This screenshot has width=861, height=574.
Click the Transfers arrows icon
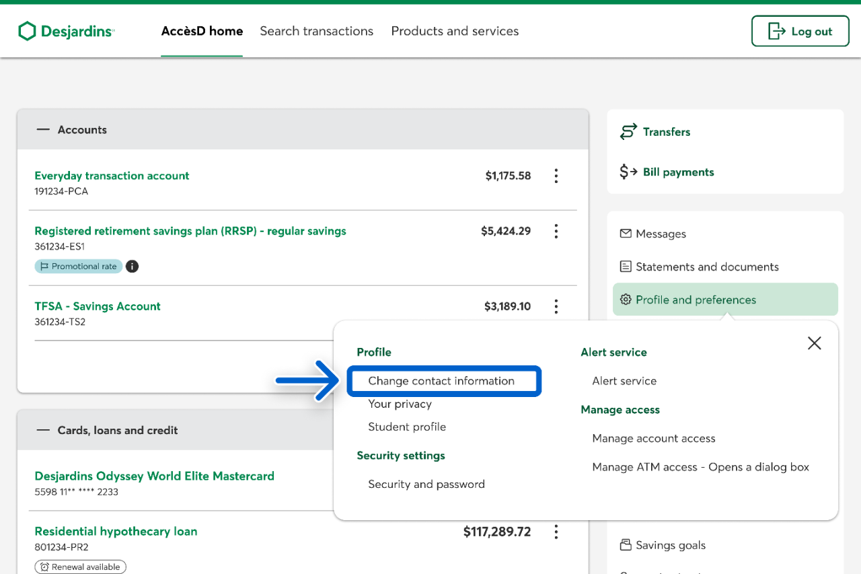click(628, 132)
